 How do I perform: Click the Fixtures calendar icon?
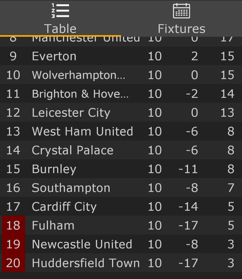pyautogui.click(x=181, y=11)
